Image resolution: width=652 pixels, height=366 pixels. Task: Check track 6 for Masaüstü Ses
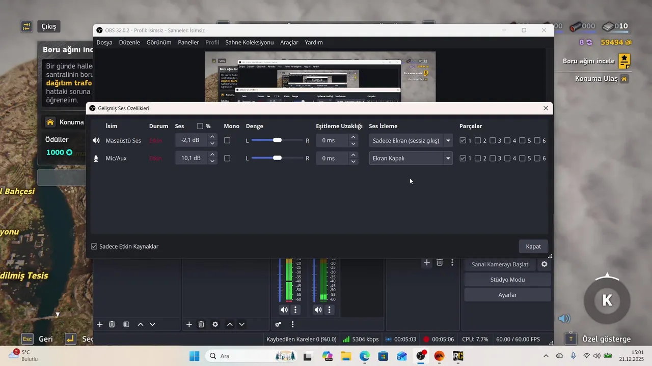tap(537, 140)
